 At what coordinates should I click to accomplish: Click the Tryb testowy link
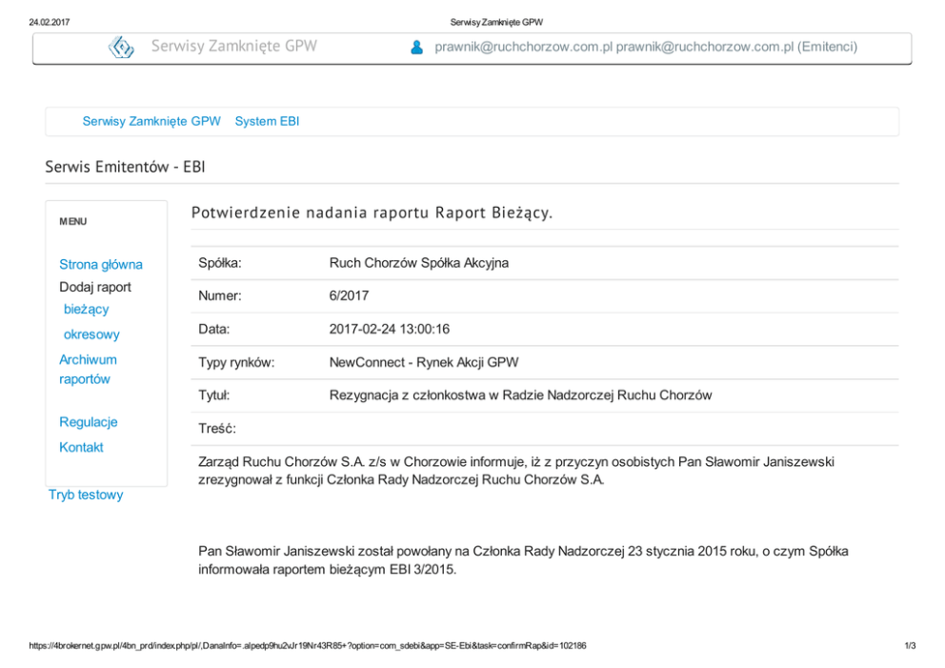pyautogui.click(x=86, y=495)
